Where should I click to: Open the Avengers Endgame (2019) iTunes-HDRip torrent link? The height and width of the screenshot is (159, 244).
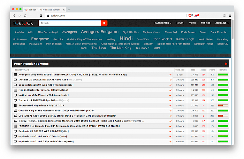(x=73, y=74)
